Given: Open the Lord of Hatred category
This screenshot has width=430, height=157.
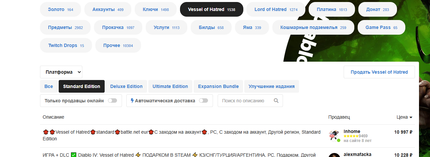Looking at the screenshot, I should [276, 9].
